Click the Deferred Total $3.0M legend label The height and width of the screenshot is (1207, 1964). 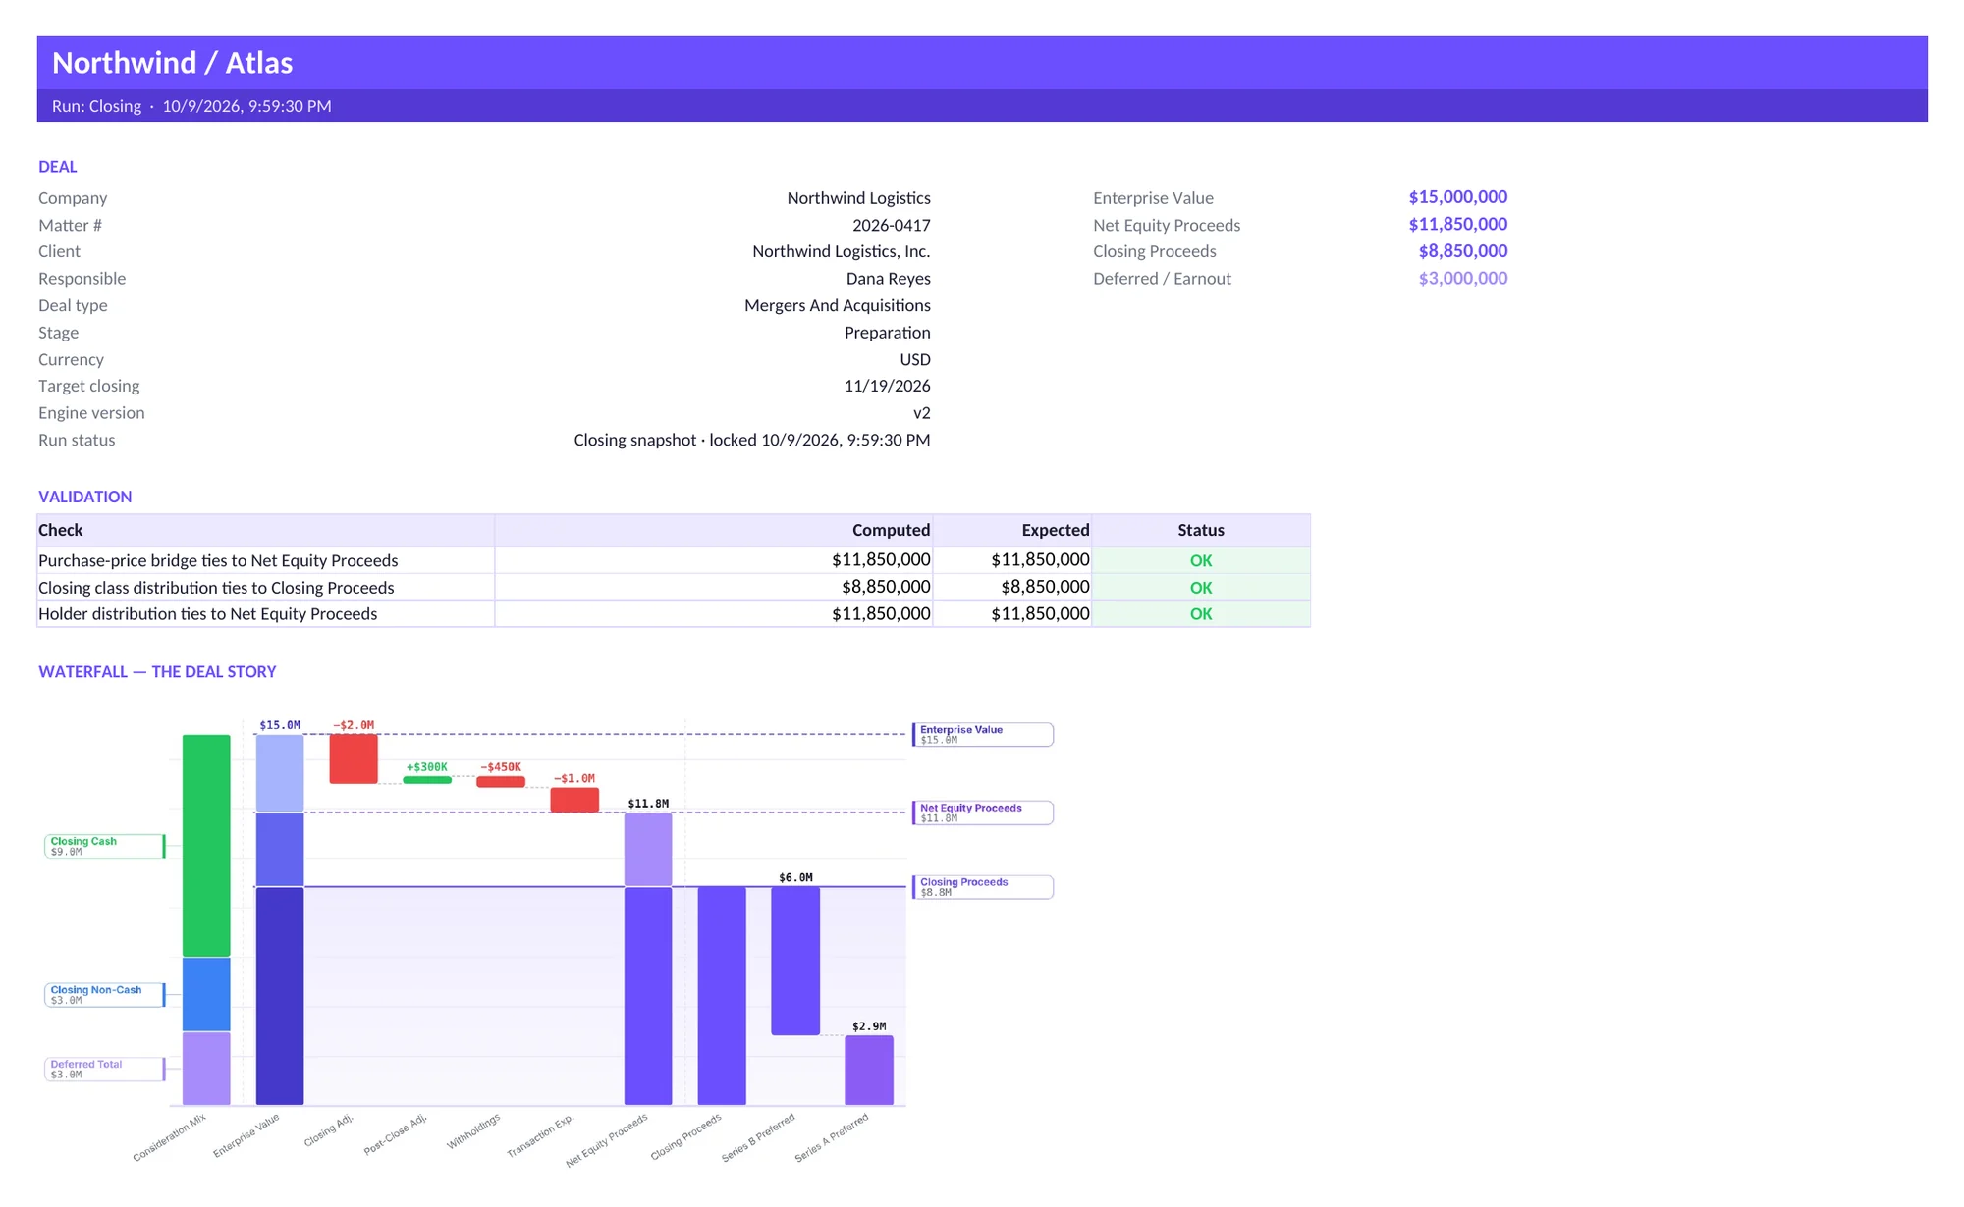pos(105,1069)
